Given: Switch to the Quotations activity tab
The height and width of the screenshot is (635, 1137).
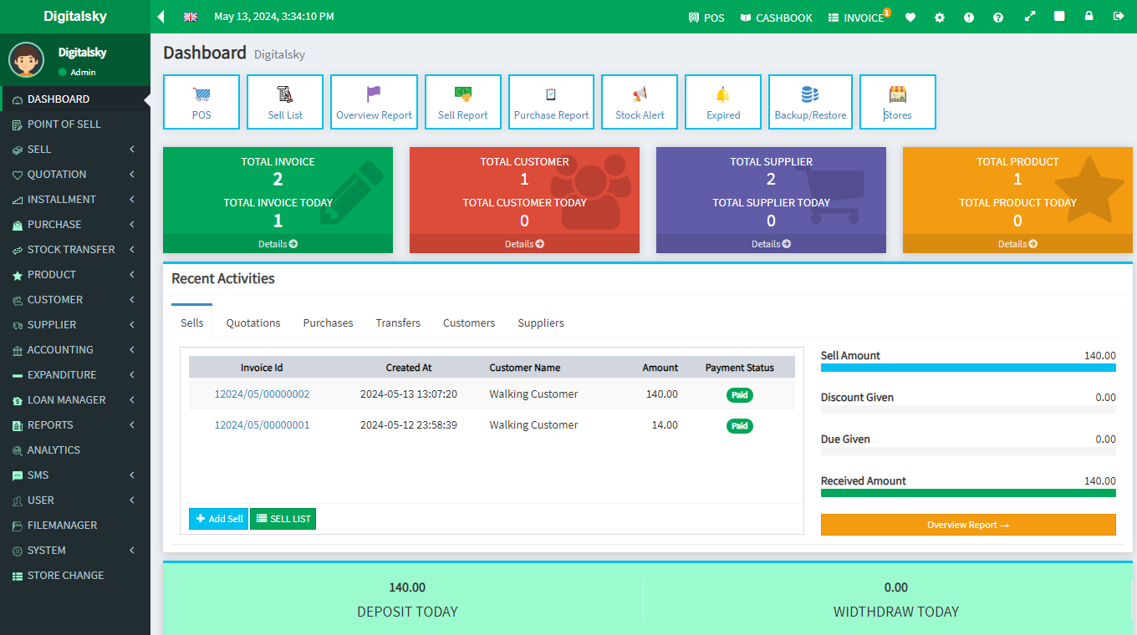Looking at the screenshot, I should pos(253,323).
